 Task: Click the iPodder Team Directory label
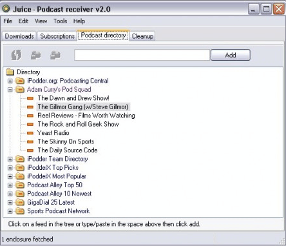[x=57, y=159]
